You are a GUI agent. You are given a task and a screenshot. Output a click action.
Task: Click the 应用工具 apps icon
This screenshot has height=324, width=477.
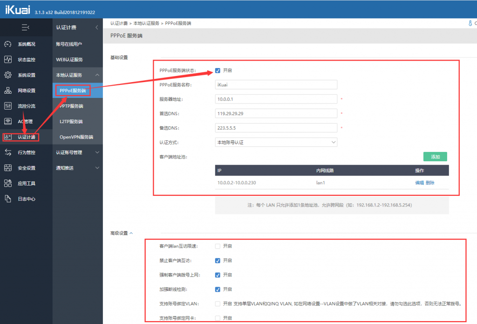click(x=8, y=183)
